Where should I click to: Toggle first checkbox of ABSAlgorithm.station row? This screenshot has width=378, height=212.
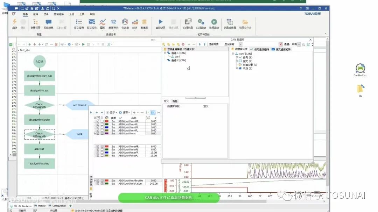[x=98, y=184]
